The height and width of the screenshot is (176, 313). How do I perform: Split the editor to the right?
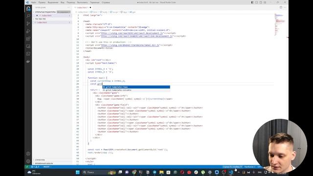tap(281, 7)
